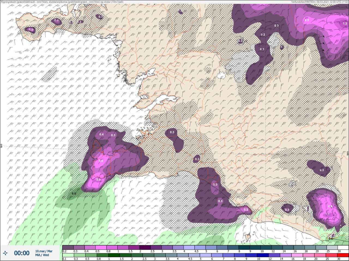Viewport: 349px width, 261px height.
Task: Pick the white swatch labeled 30 in upper legend
Action: [x=343, y=247]
